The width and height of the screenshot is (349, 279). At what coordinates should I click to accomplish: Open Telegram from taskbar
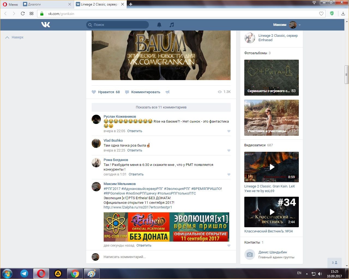click(24, 274)
